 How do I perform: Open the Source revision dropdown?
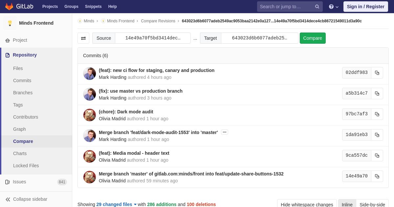click(x=153, y=38)
